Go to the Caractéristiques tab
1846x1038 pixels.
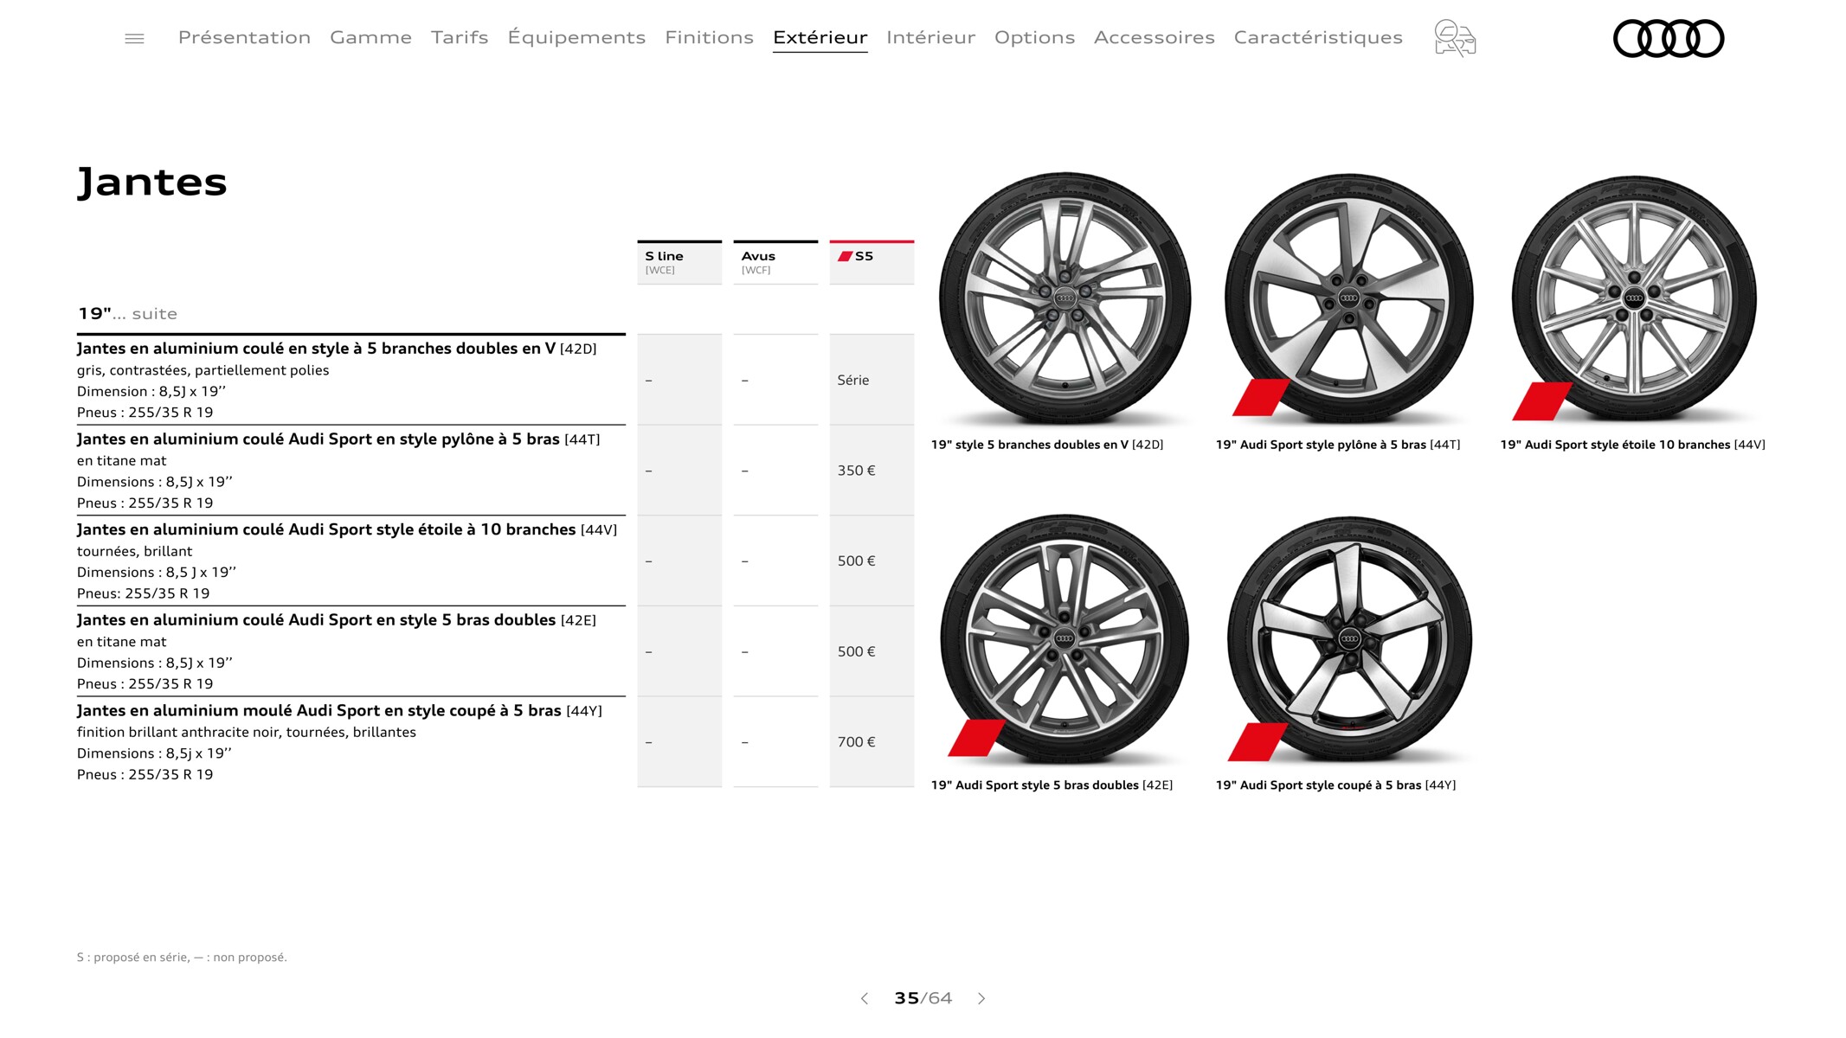click(1318, 37)
